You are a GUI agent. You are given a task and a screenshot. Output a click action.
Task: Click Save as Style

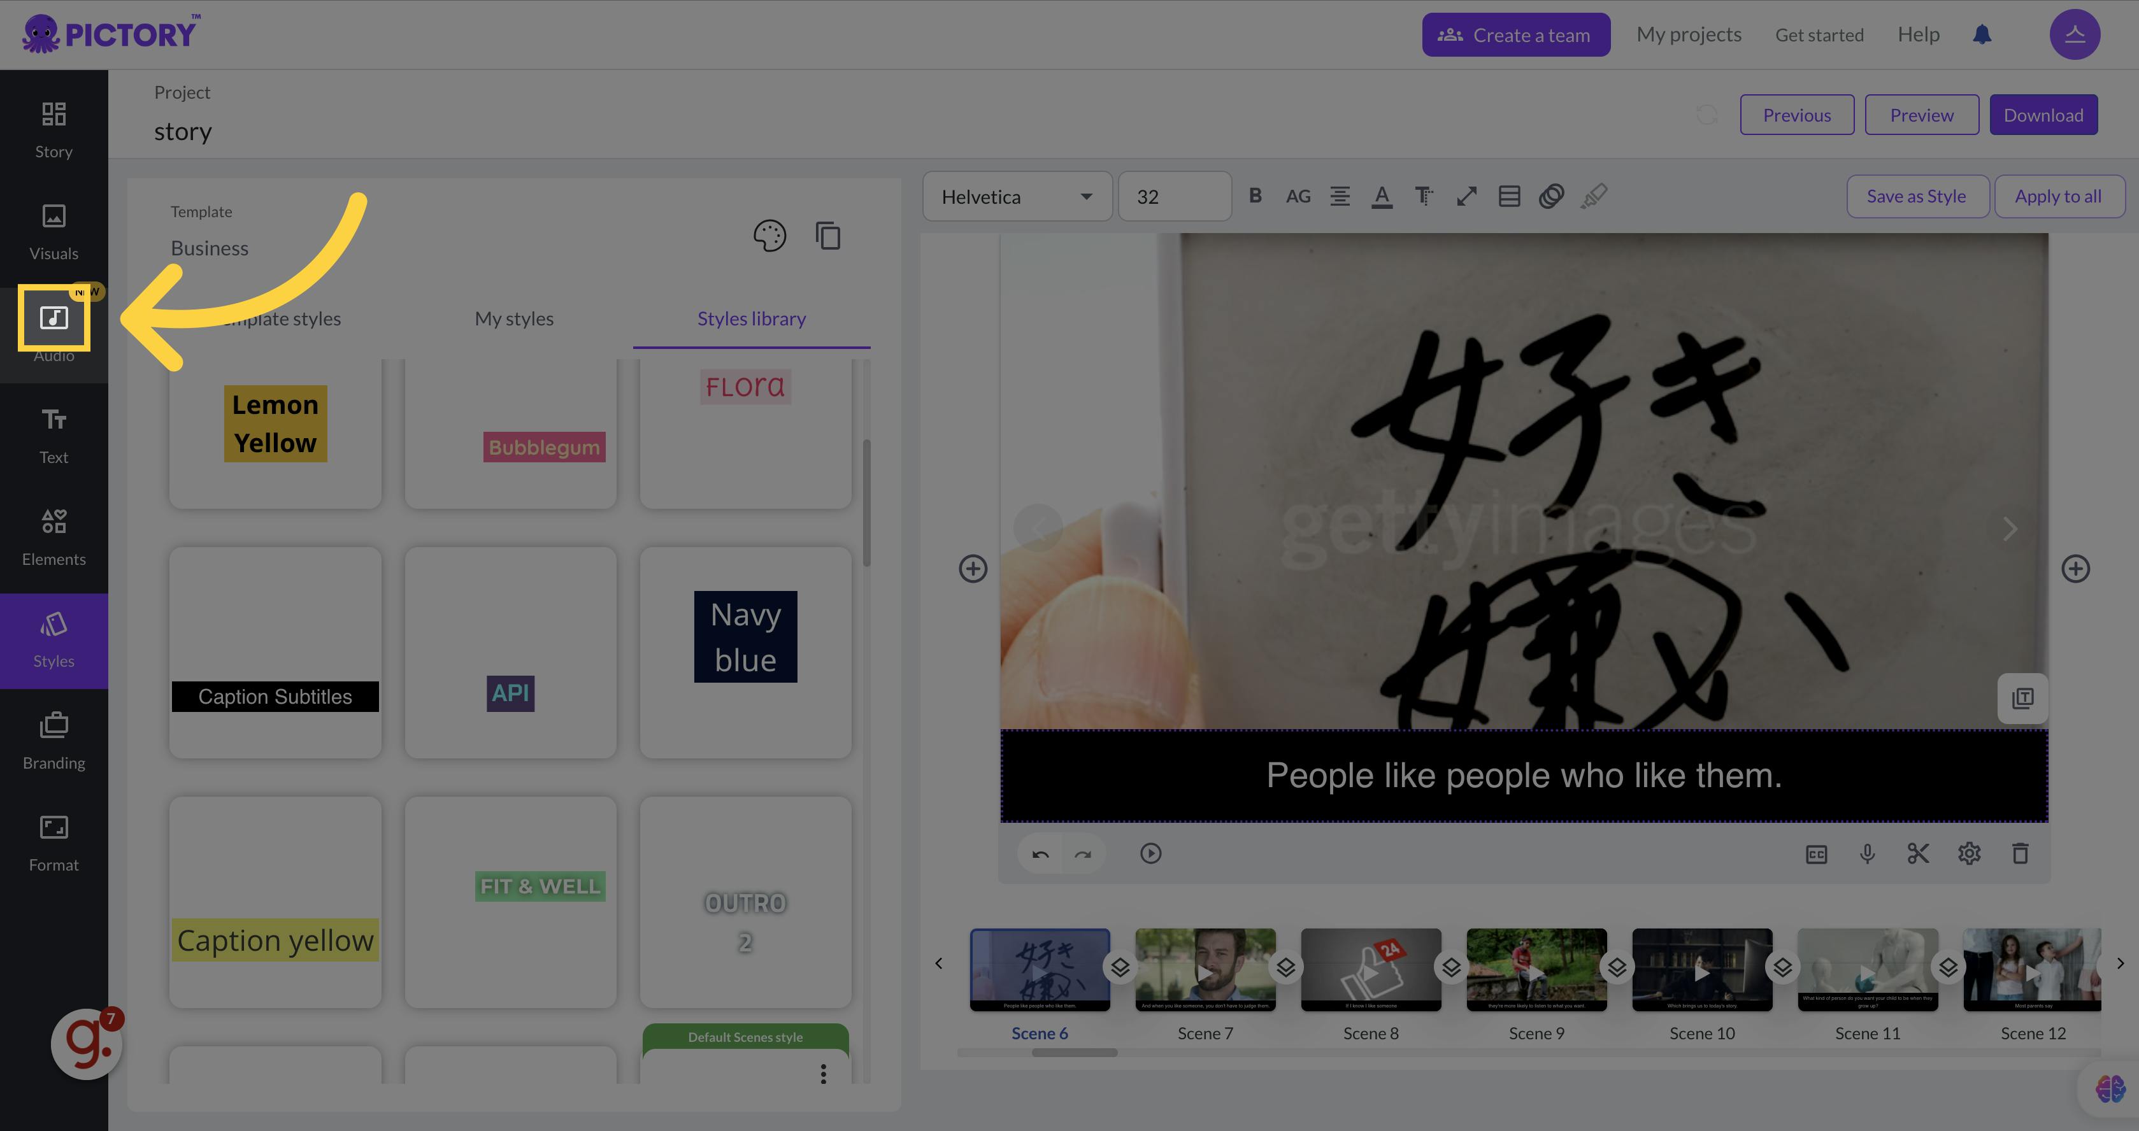[1917, 197]
